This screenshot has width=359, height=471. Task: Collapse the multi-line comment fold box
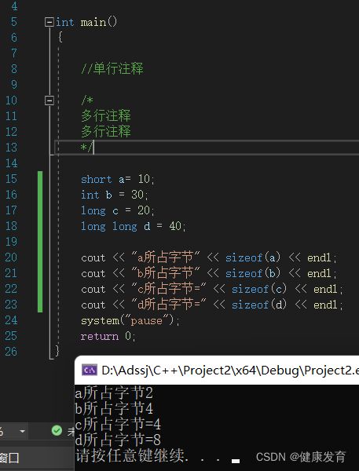(x=49, y=100)
